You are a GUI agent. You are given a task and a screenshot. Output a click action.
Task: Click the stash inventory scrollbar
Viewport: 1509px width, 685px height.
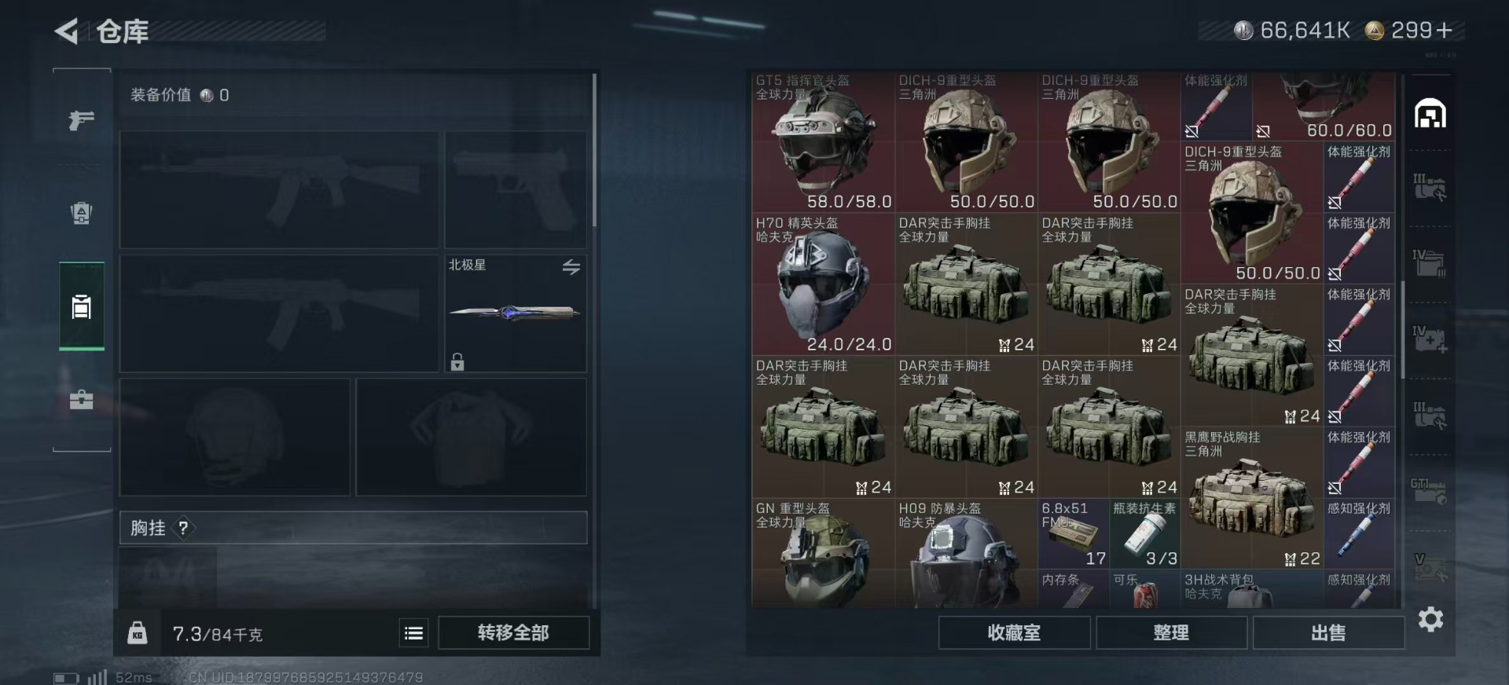(x=1403, y=330)
